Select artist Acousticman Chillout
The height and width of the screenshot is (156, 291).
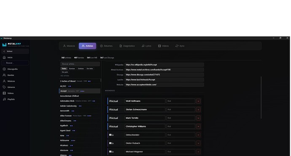click(80, 96)
